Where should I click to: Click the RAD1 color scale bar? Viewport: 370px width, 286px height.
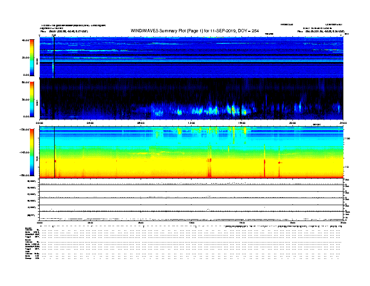coord(32,100)
